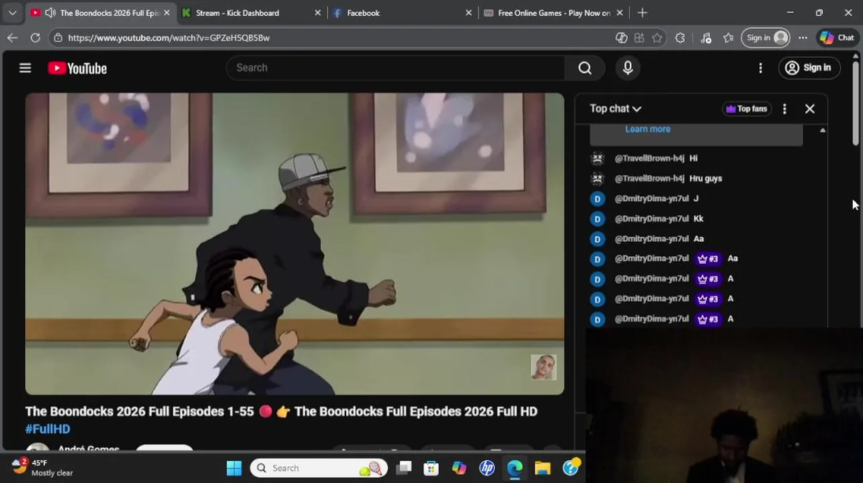Click the video channel watermark thumbnail
Screen dimensions: 863x483
pos(544,368)
